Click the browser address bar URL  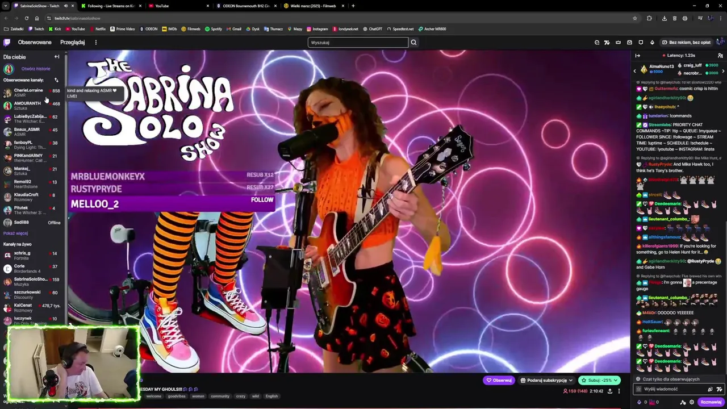[x=77, y=18]
